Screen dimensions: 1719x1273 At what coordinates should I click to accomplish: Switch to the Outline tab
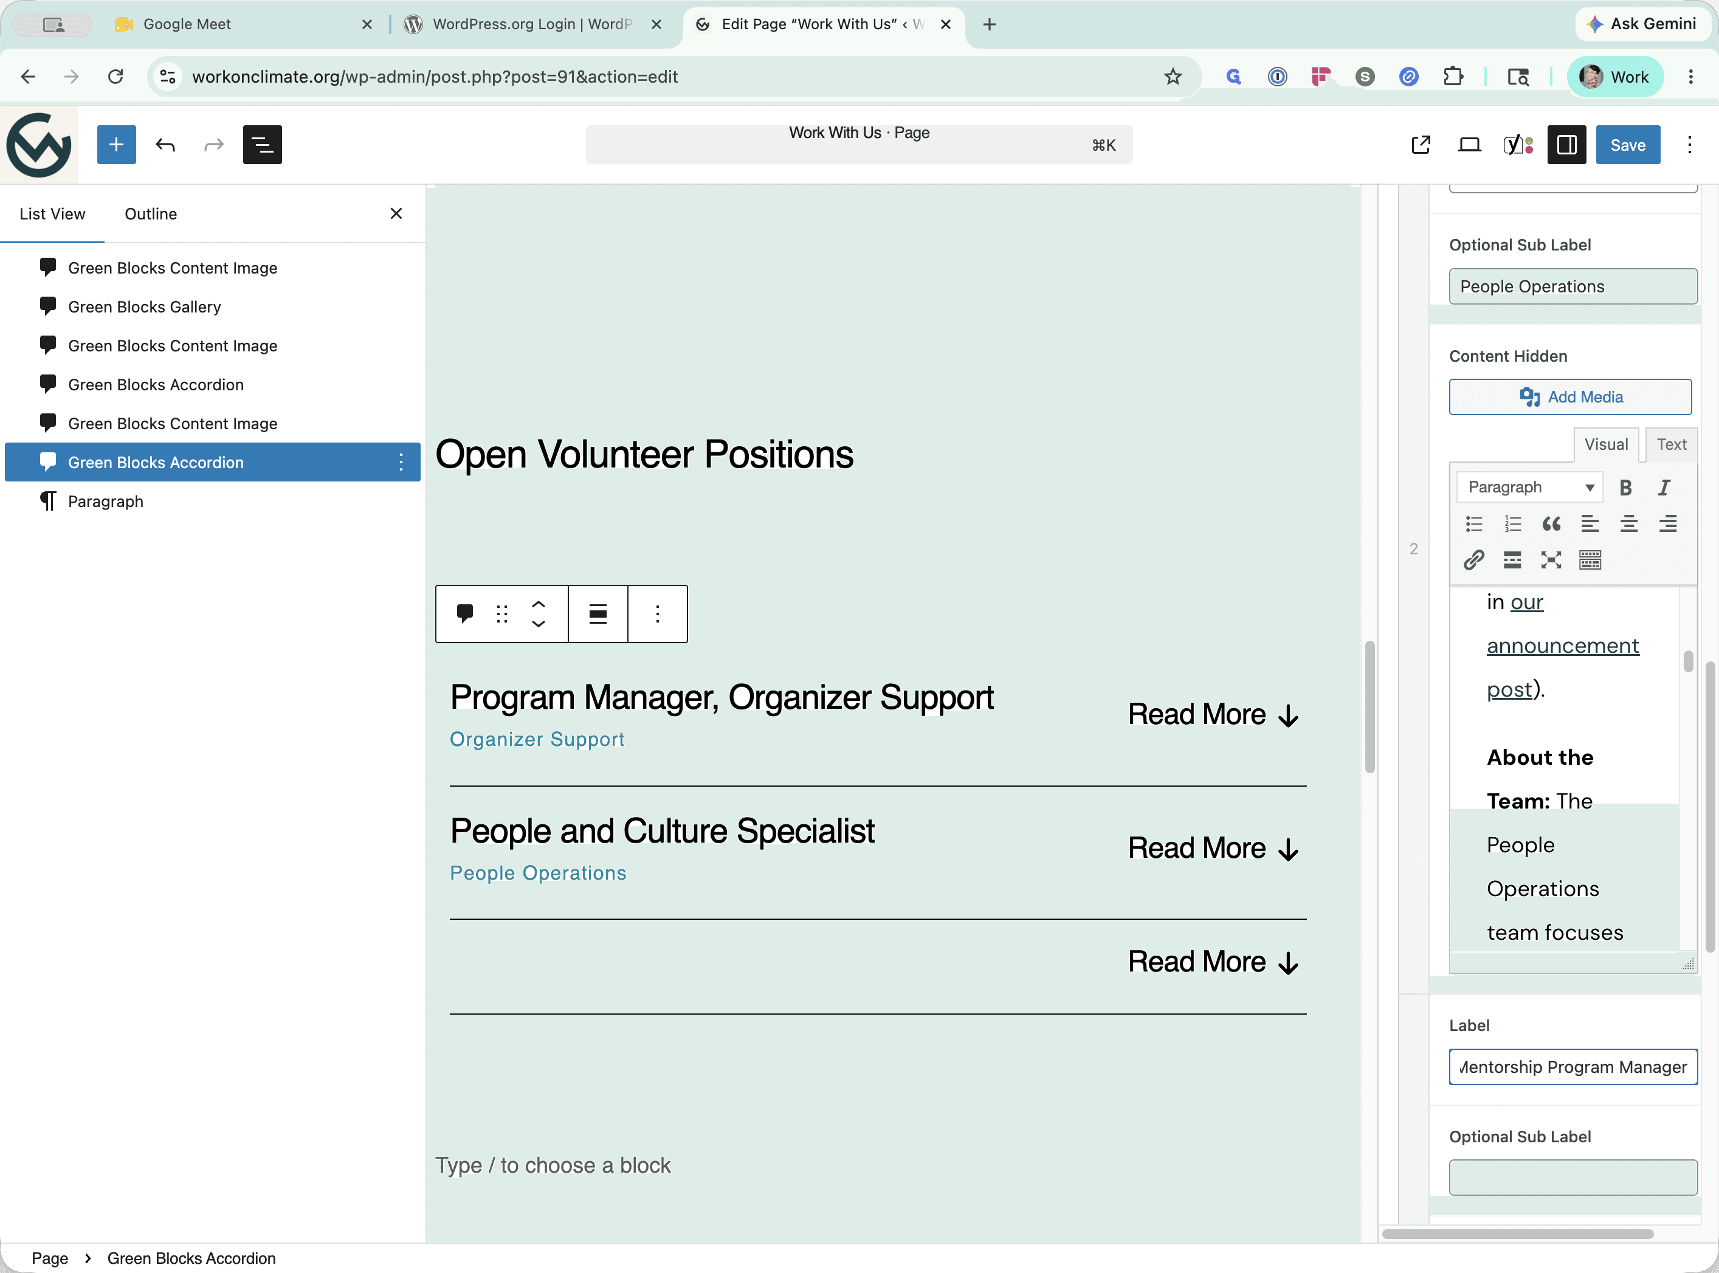pyautogui.click(x=151, y=214)
